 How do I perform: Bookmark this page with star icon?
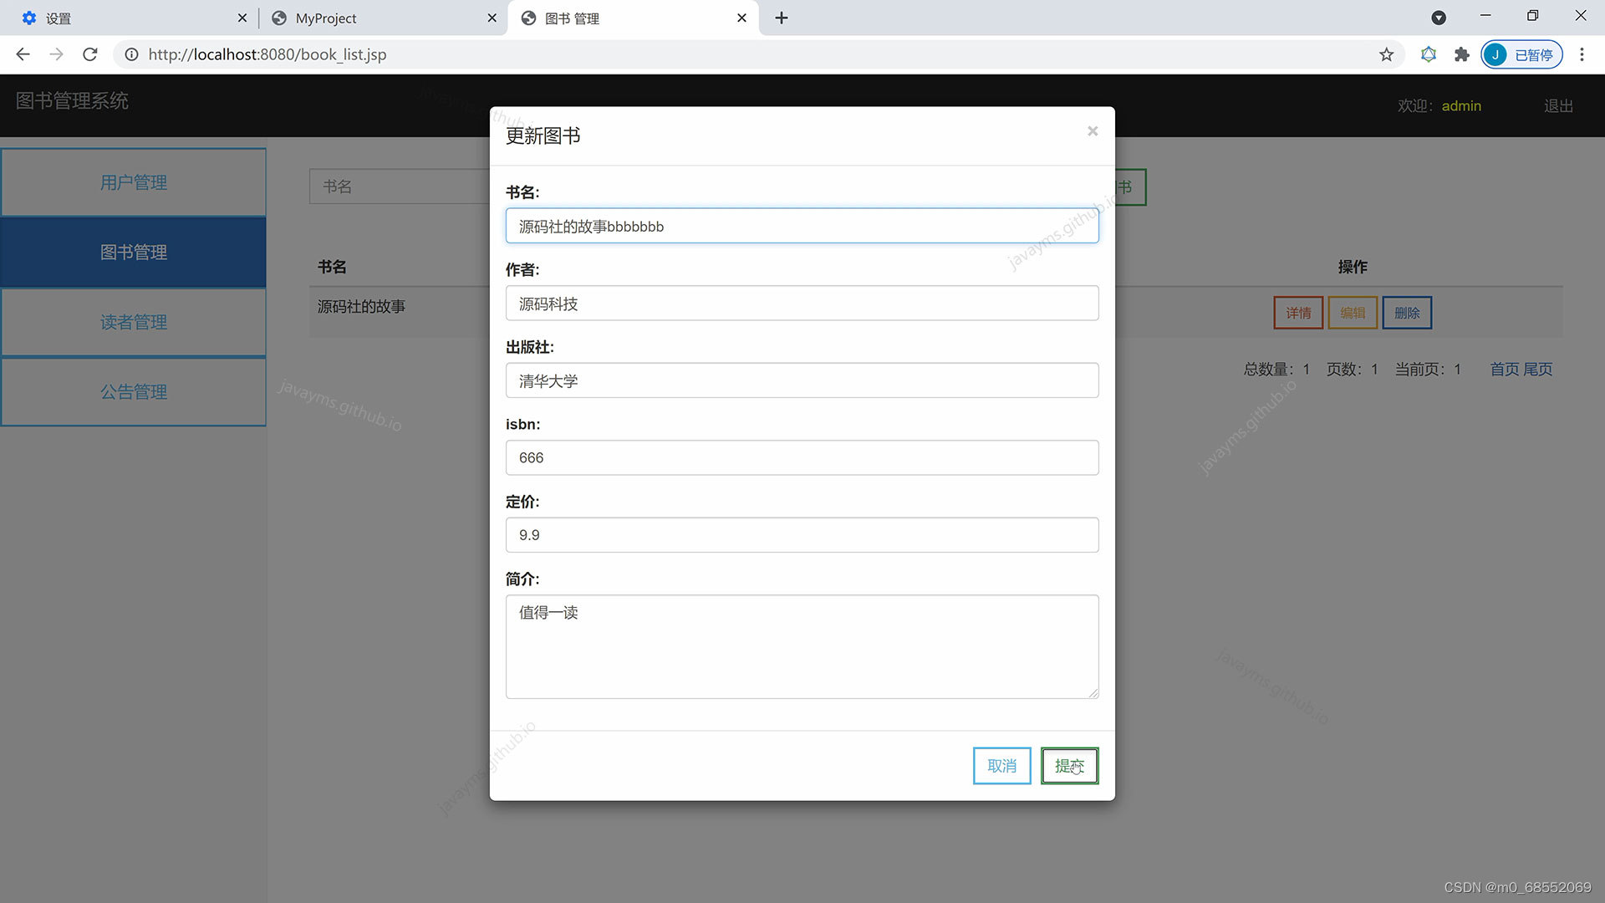click(1386, 54)
